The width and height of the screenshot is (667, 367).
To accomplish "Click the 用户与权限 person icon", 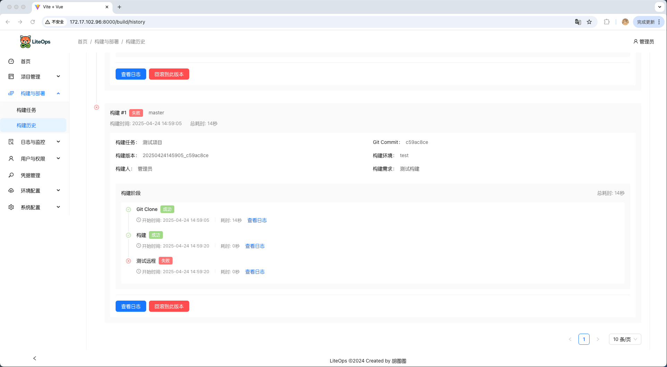I will tap(11, 158).
